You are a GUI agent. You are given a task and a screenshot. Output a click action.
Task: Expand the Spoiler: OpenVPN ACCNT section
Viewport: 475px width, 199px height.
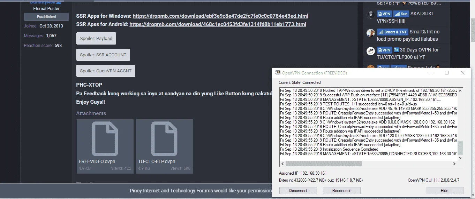pos(106,71)
